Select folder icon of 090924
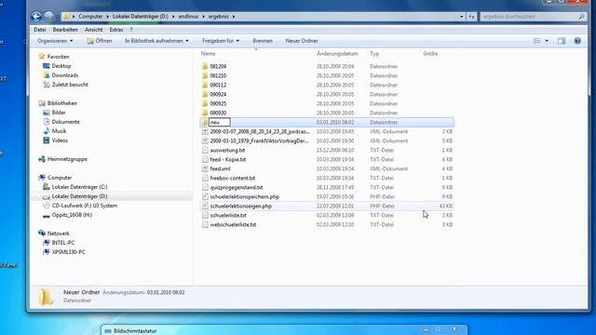This screenshot has width=596, height=335. (205, 94)
